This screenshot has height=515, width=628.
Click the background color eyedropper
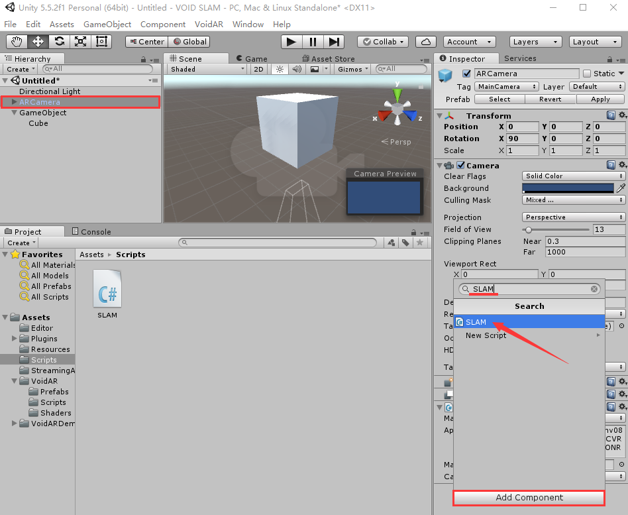tap(621, 188)
